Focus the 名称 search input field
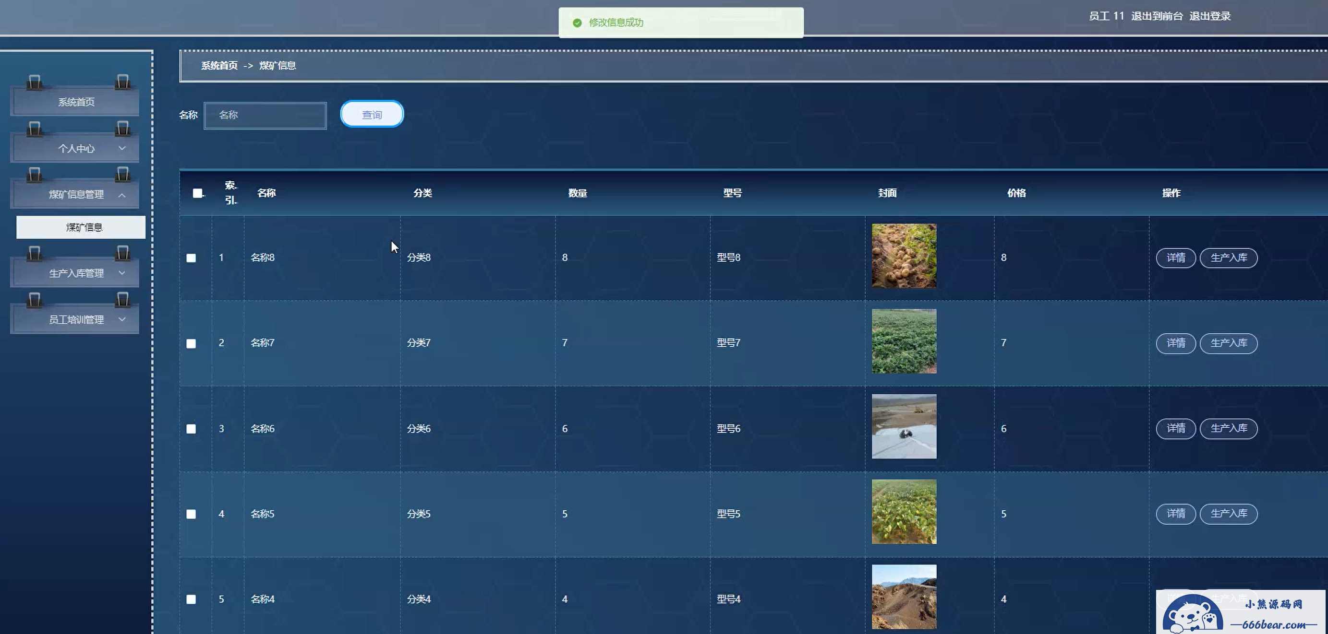Screen dimensions: 1328x634 point(266,116)
